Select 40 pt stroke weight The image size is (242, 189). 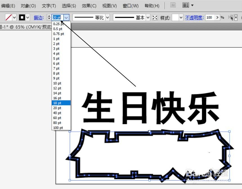pos(61,113)
